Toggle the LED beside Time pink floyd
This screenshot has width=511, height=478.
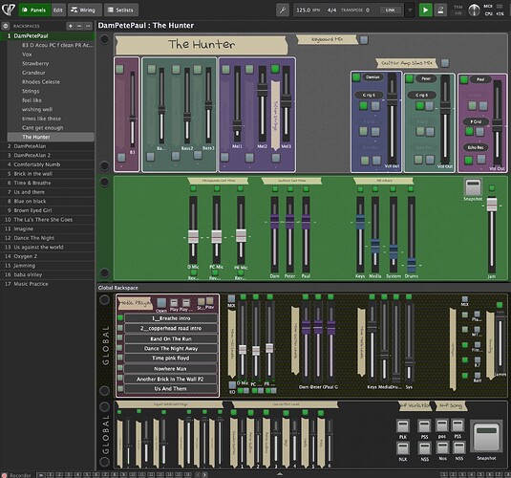click(120, 358)
